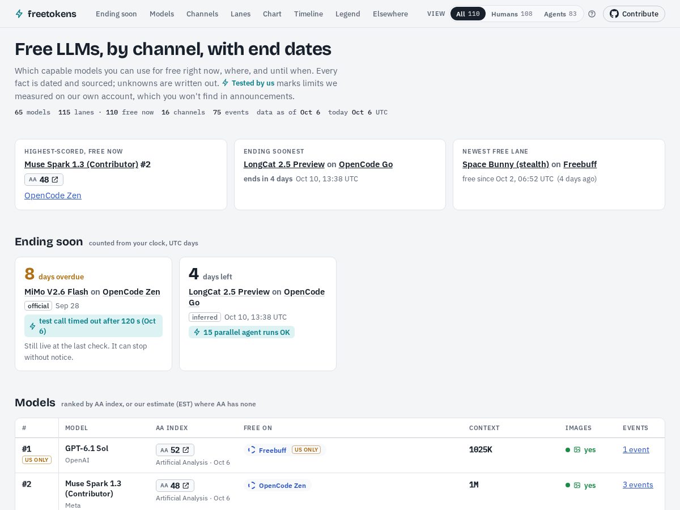Click the test call timed out chip
The height and width of the screenshot is (510, 680).
pos(93,326)
